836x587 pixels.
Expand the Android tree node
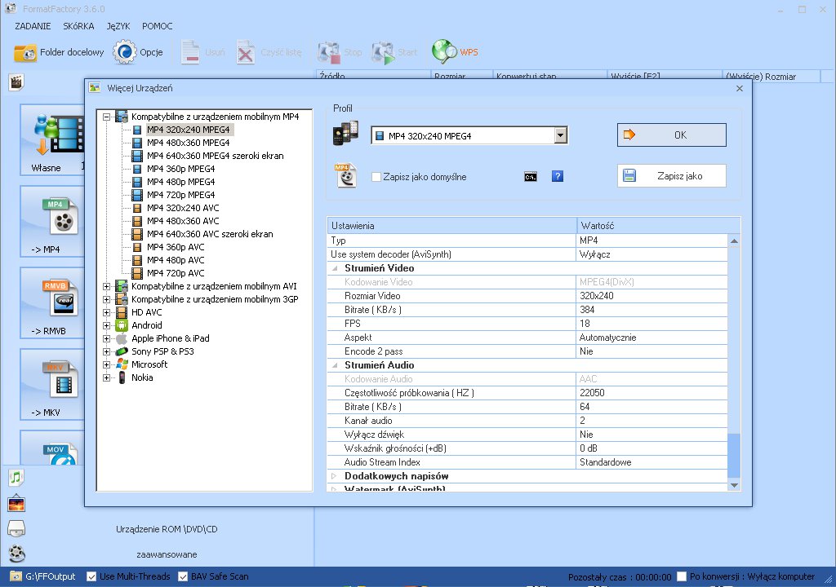tap(107, 325)
